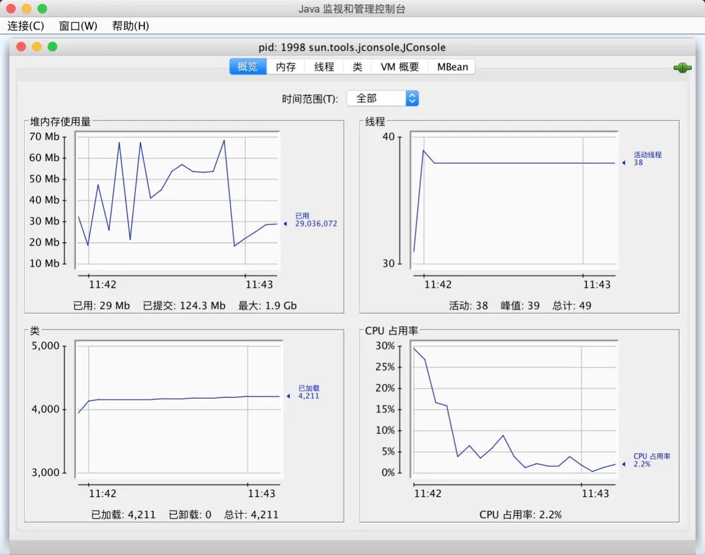Click the 线程 threads chart
Screen dimensions: 705x555
(514, 200)
